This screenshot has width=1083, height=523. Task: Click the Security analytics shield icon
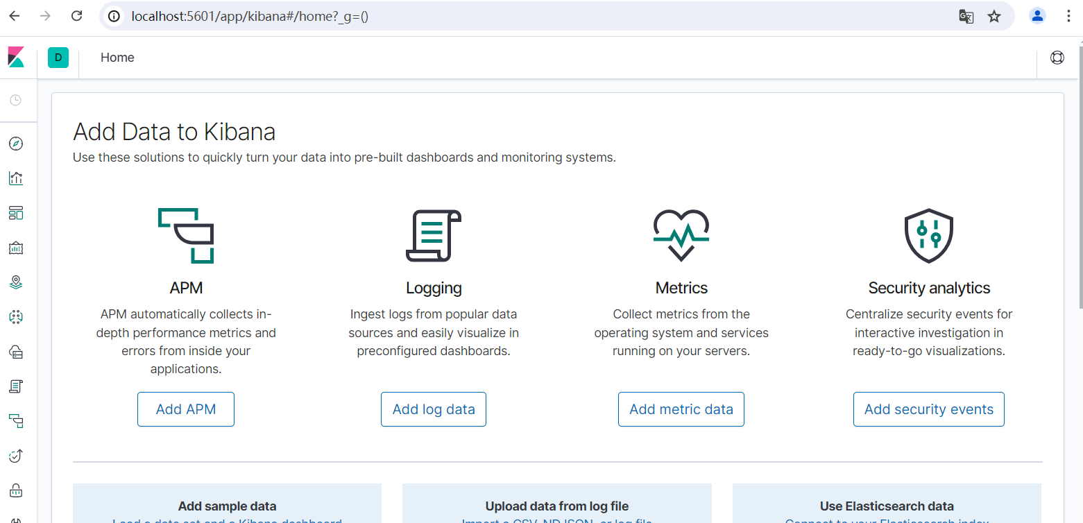[x=929, y=235]
